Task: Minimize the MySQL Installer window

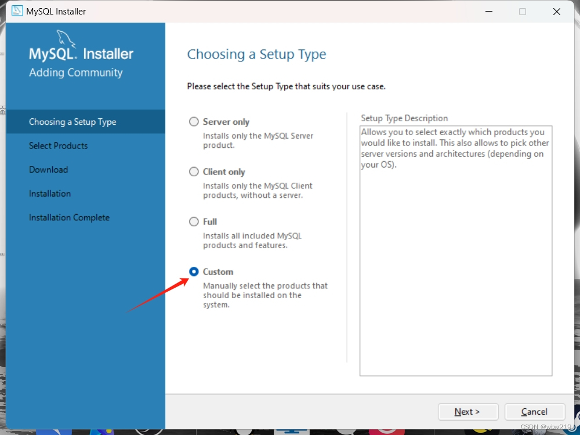Action: 488,12
